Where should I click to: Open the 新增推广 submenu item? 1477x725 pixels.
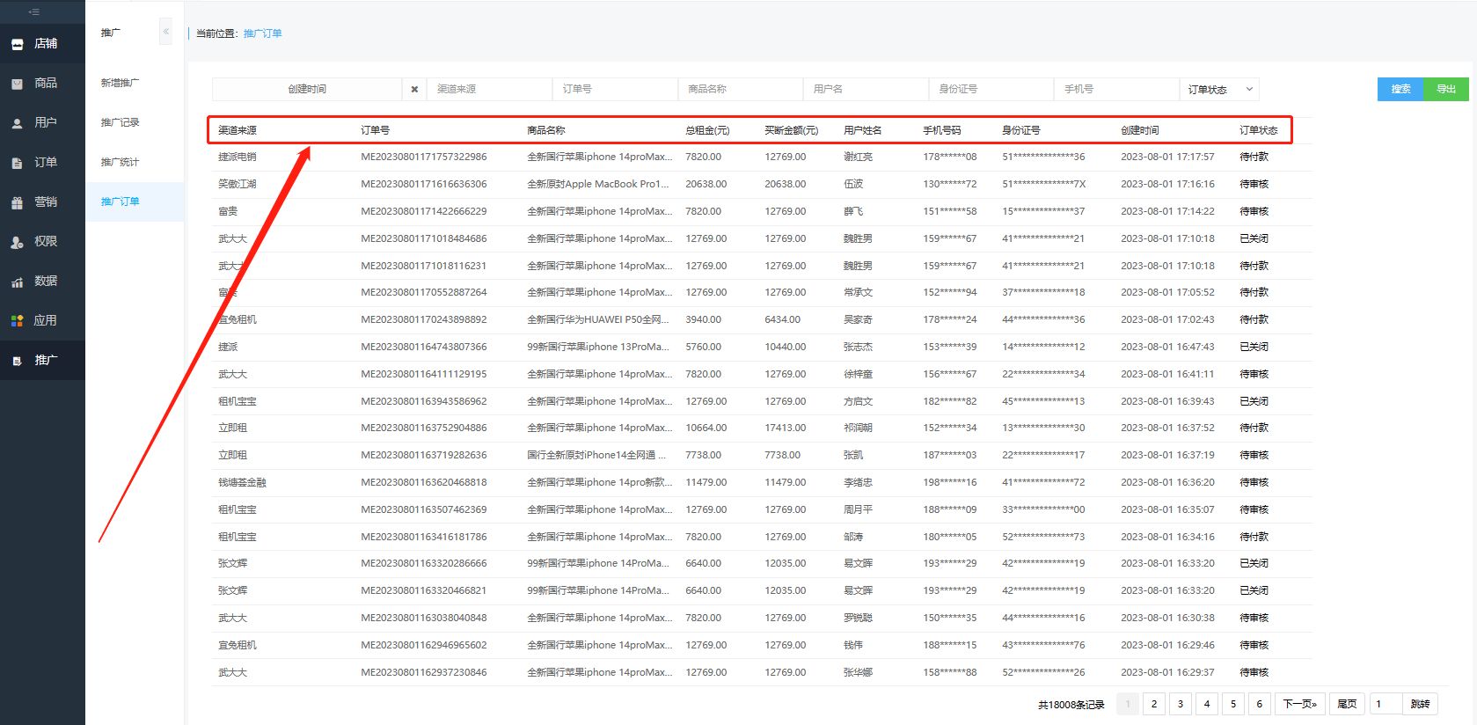pyautogui.click(x=120, y=83)
